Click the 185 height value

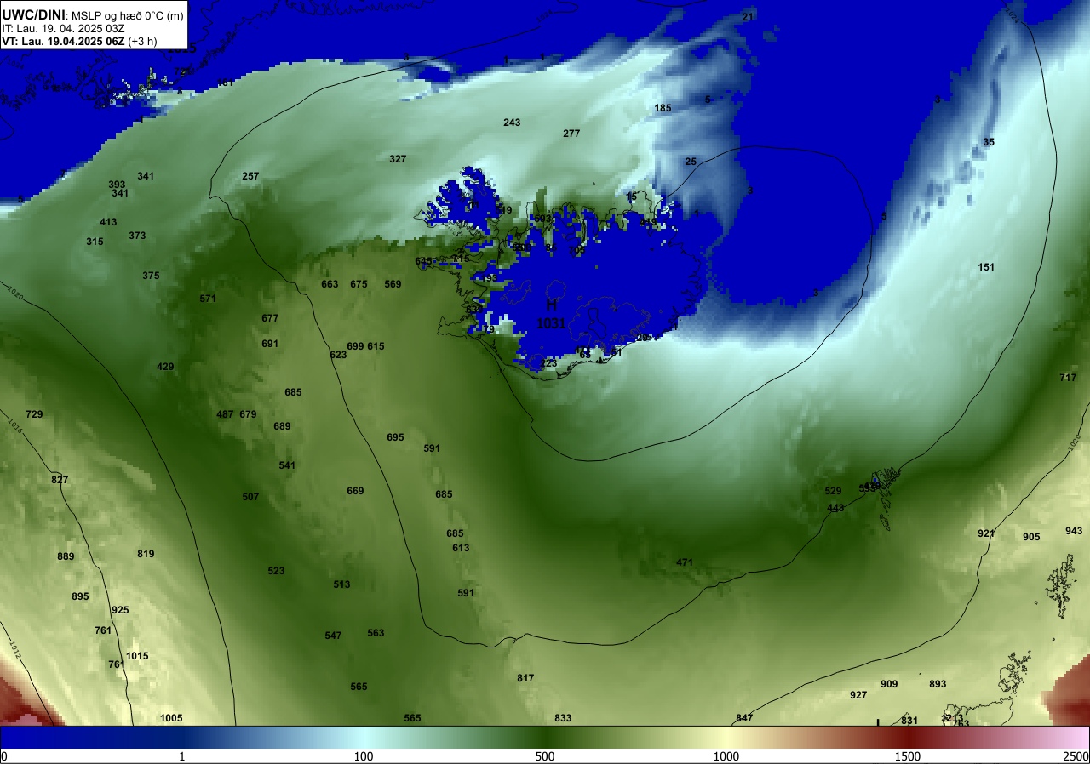click(663, 108)
